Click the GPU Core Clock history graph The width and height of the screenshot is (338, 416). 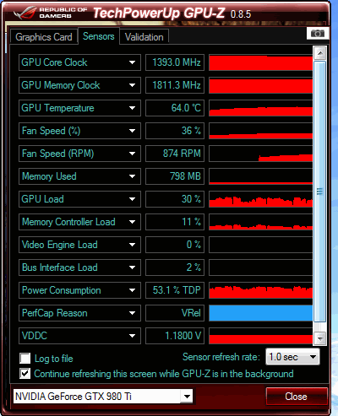(x=261, y=62)
